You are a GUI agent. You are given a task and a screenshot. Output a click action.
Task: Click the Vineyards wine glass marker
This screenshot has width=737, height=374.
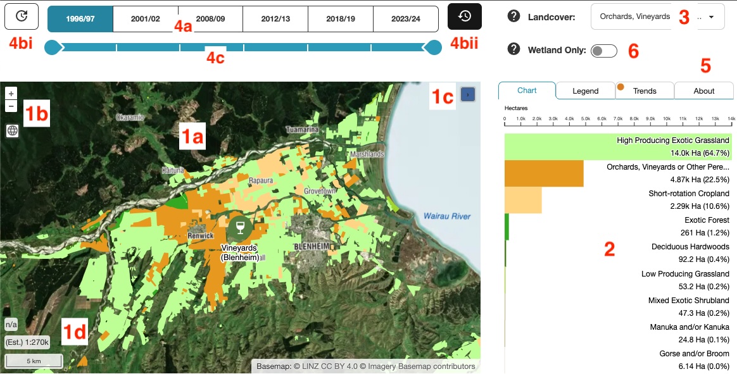(239, 227)
